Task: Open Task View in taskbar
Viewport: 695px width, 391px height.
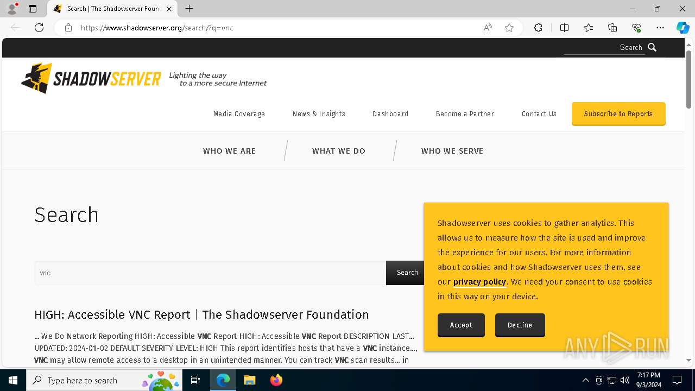Action: (196, 380)
